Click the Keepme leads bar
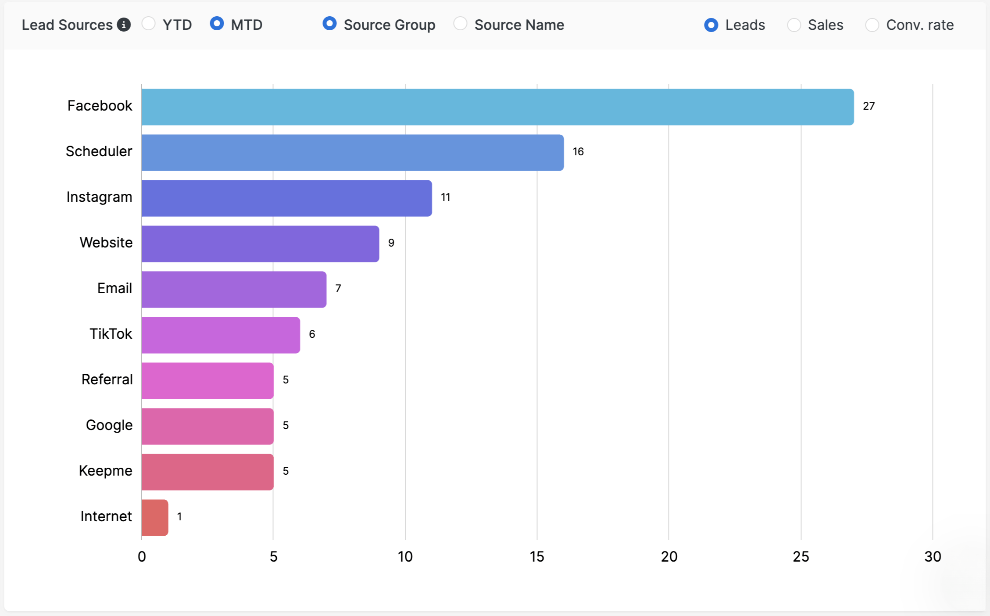 pos(207,472)
